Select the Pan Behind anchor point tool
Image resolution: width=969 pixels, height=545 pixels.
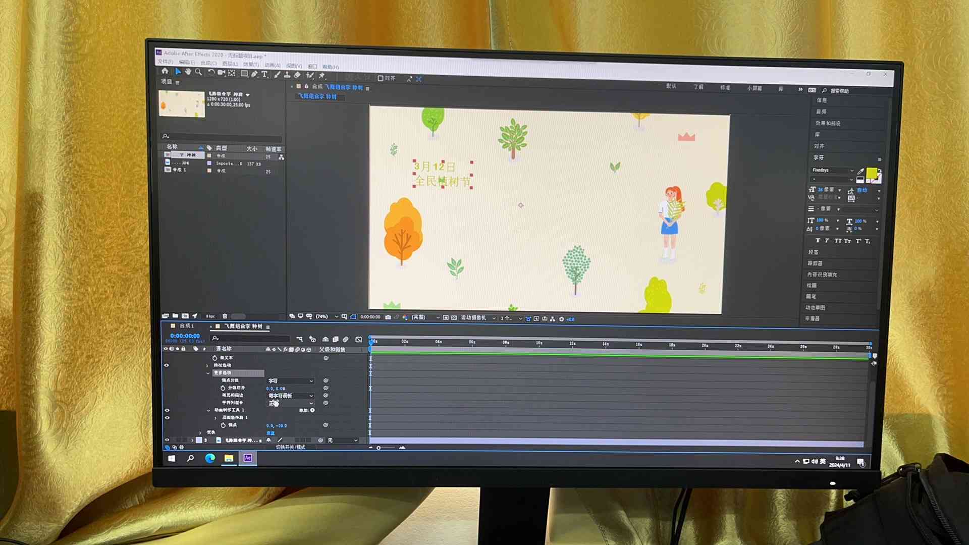pyautogui.click(x=232, y=73)
